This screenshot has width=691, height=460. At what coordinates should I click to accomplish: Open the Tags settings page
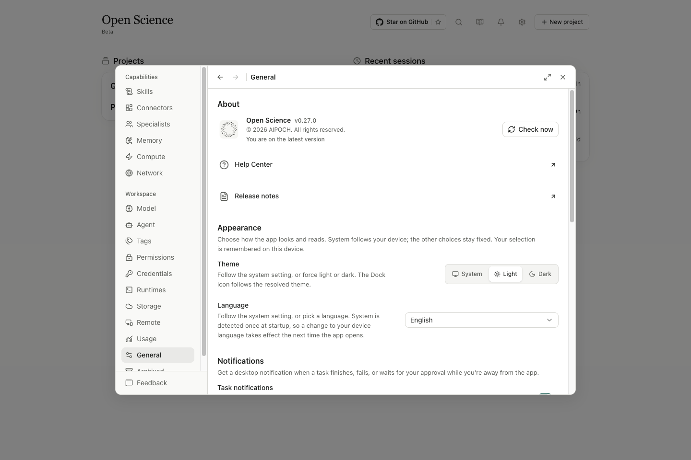[x=158, y=241]
